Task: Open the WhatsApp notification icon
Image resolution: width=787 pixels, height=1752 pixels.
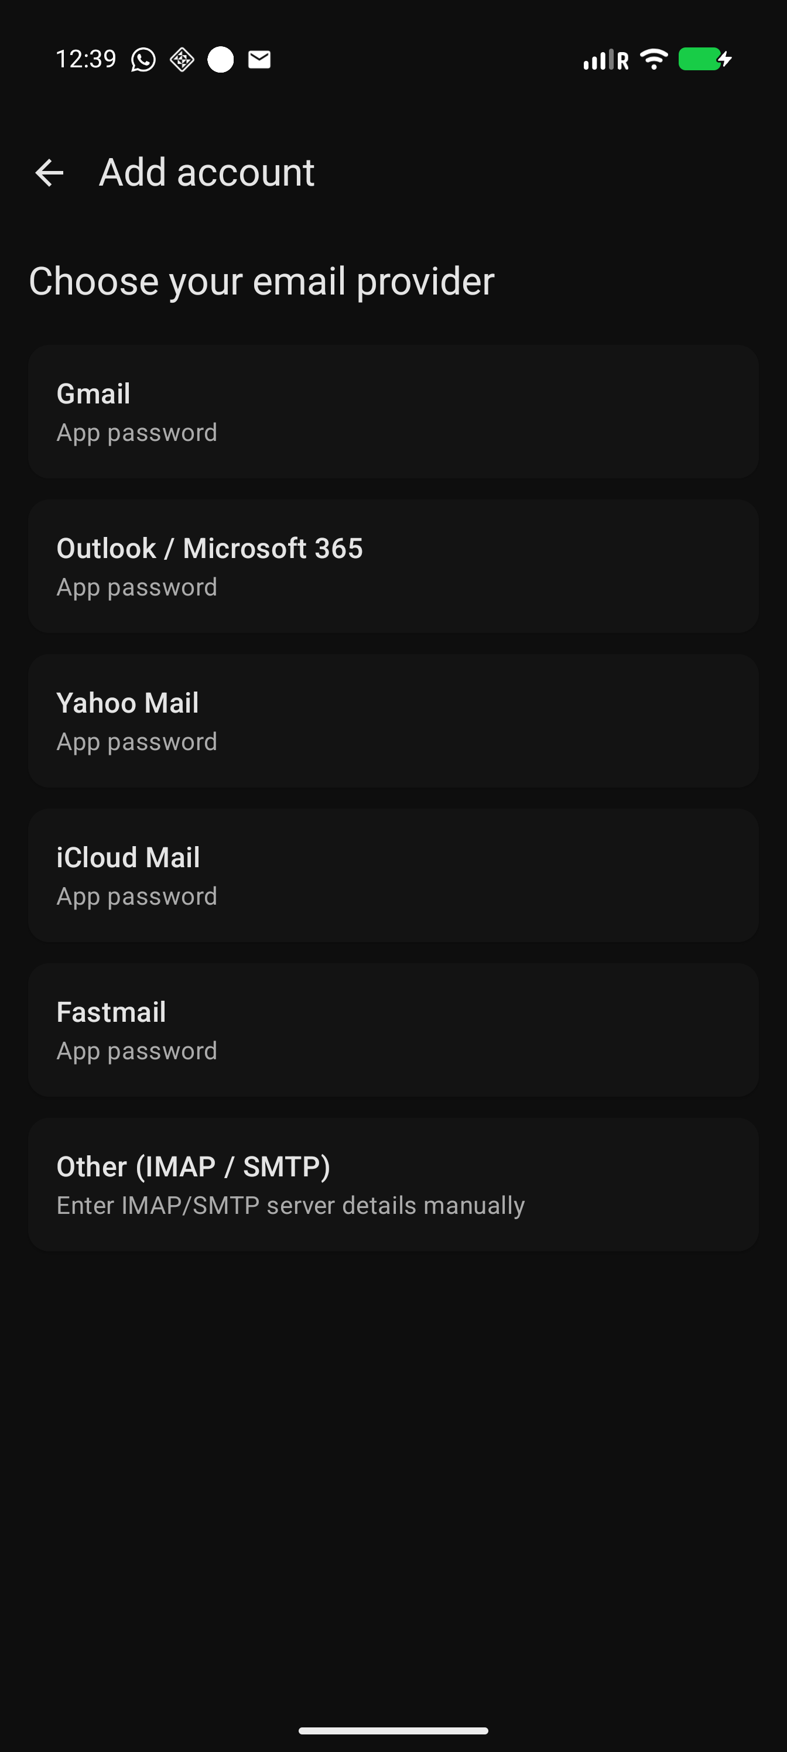Action: click(143, 60)
